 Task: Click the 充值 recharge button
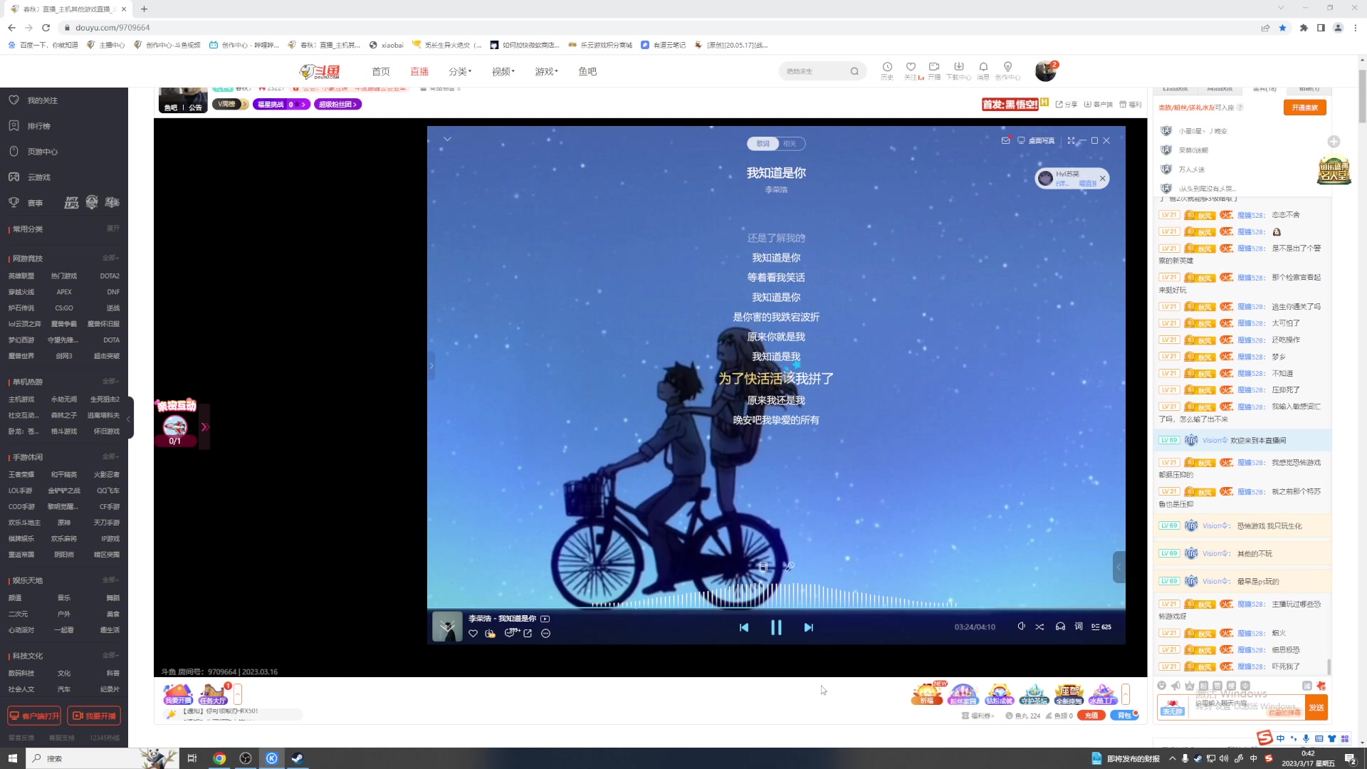point(1091,716)
